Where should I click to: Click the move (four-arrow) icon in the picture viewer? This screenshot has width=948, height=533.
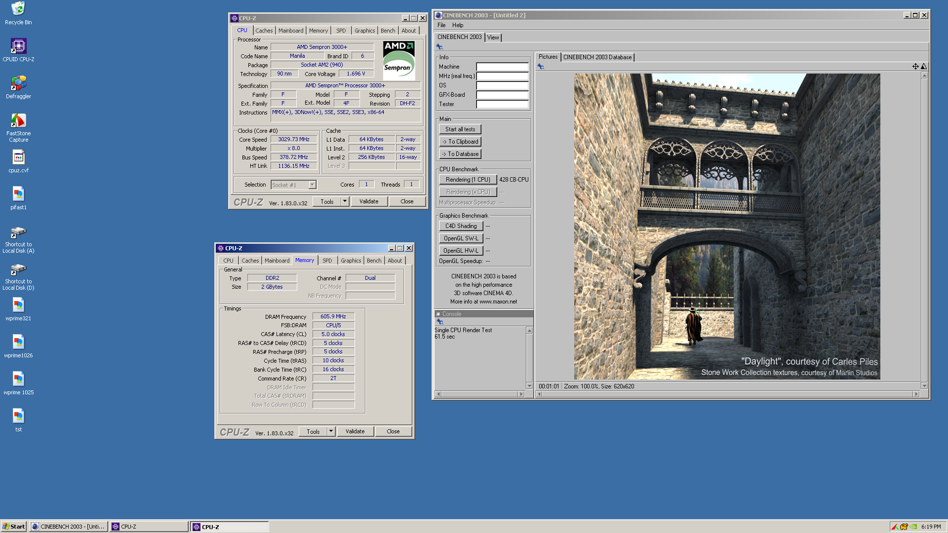pyautogui.click(x=915, y=67)
